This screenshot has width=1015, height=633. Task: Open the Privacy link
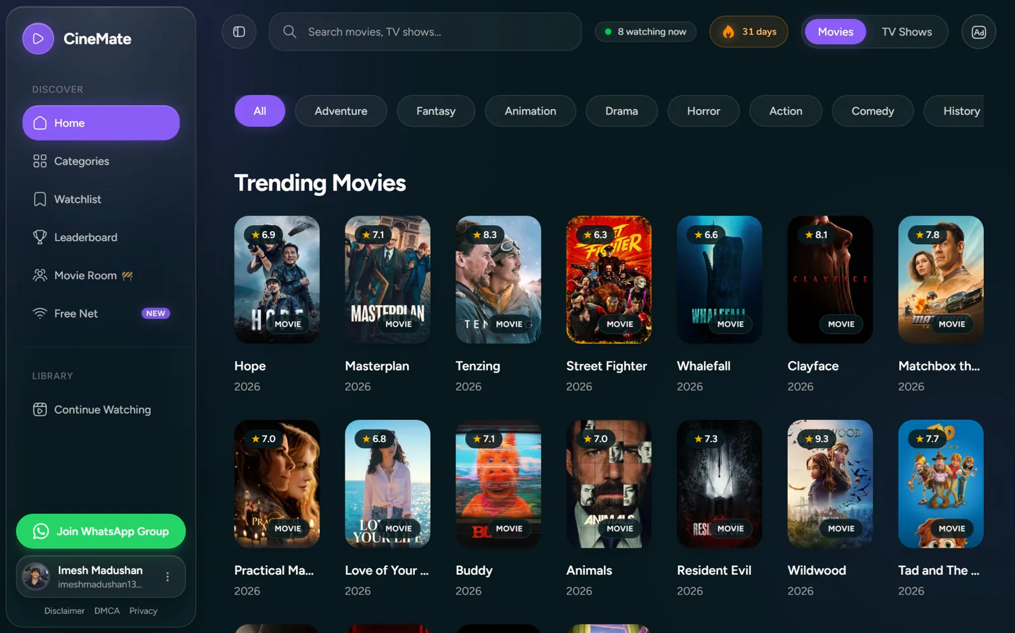[143, 611]
